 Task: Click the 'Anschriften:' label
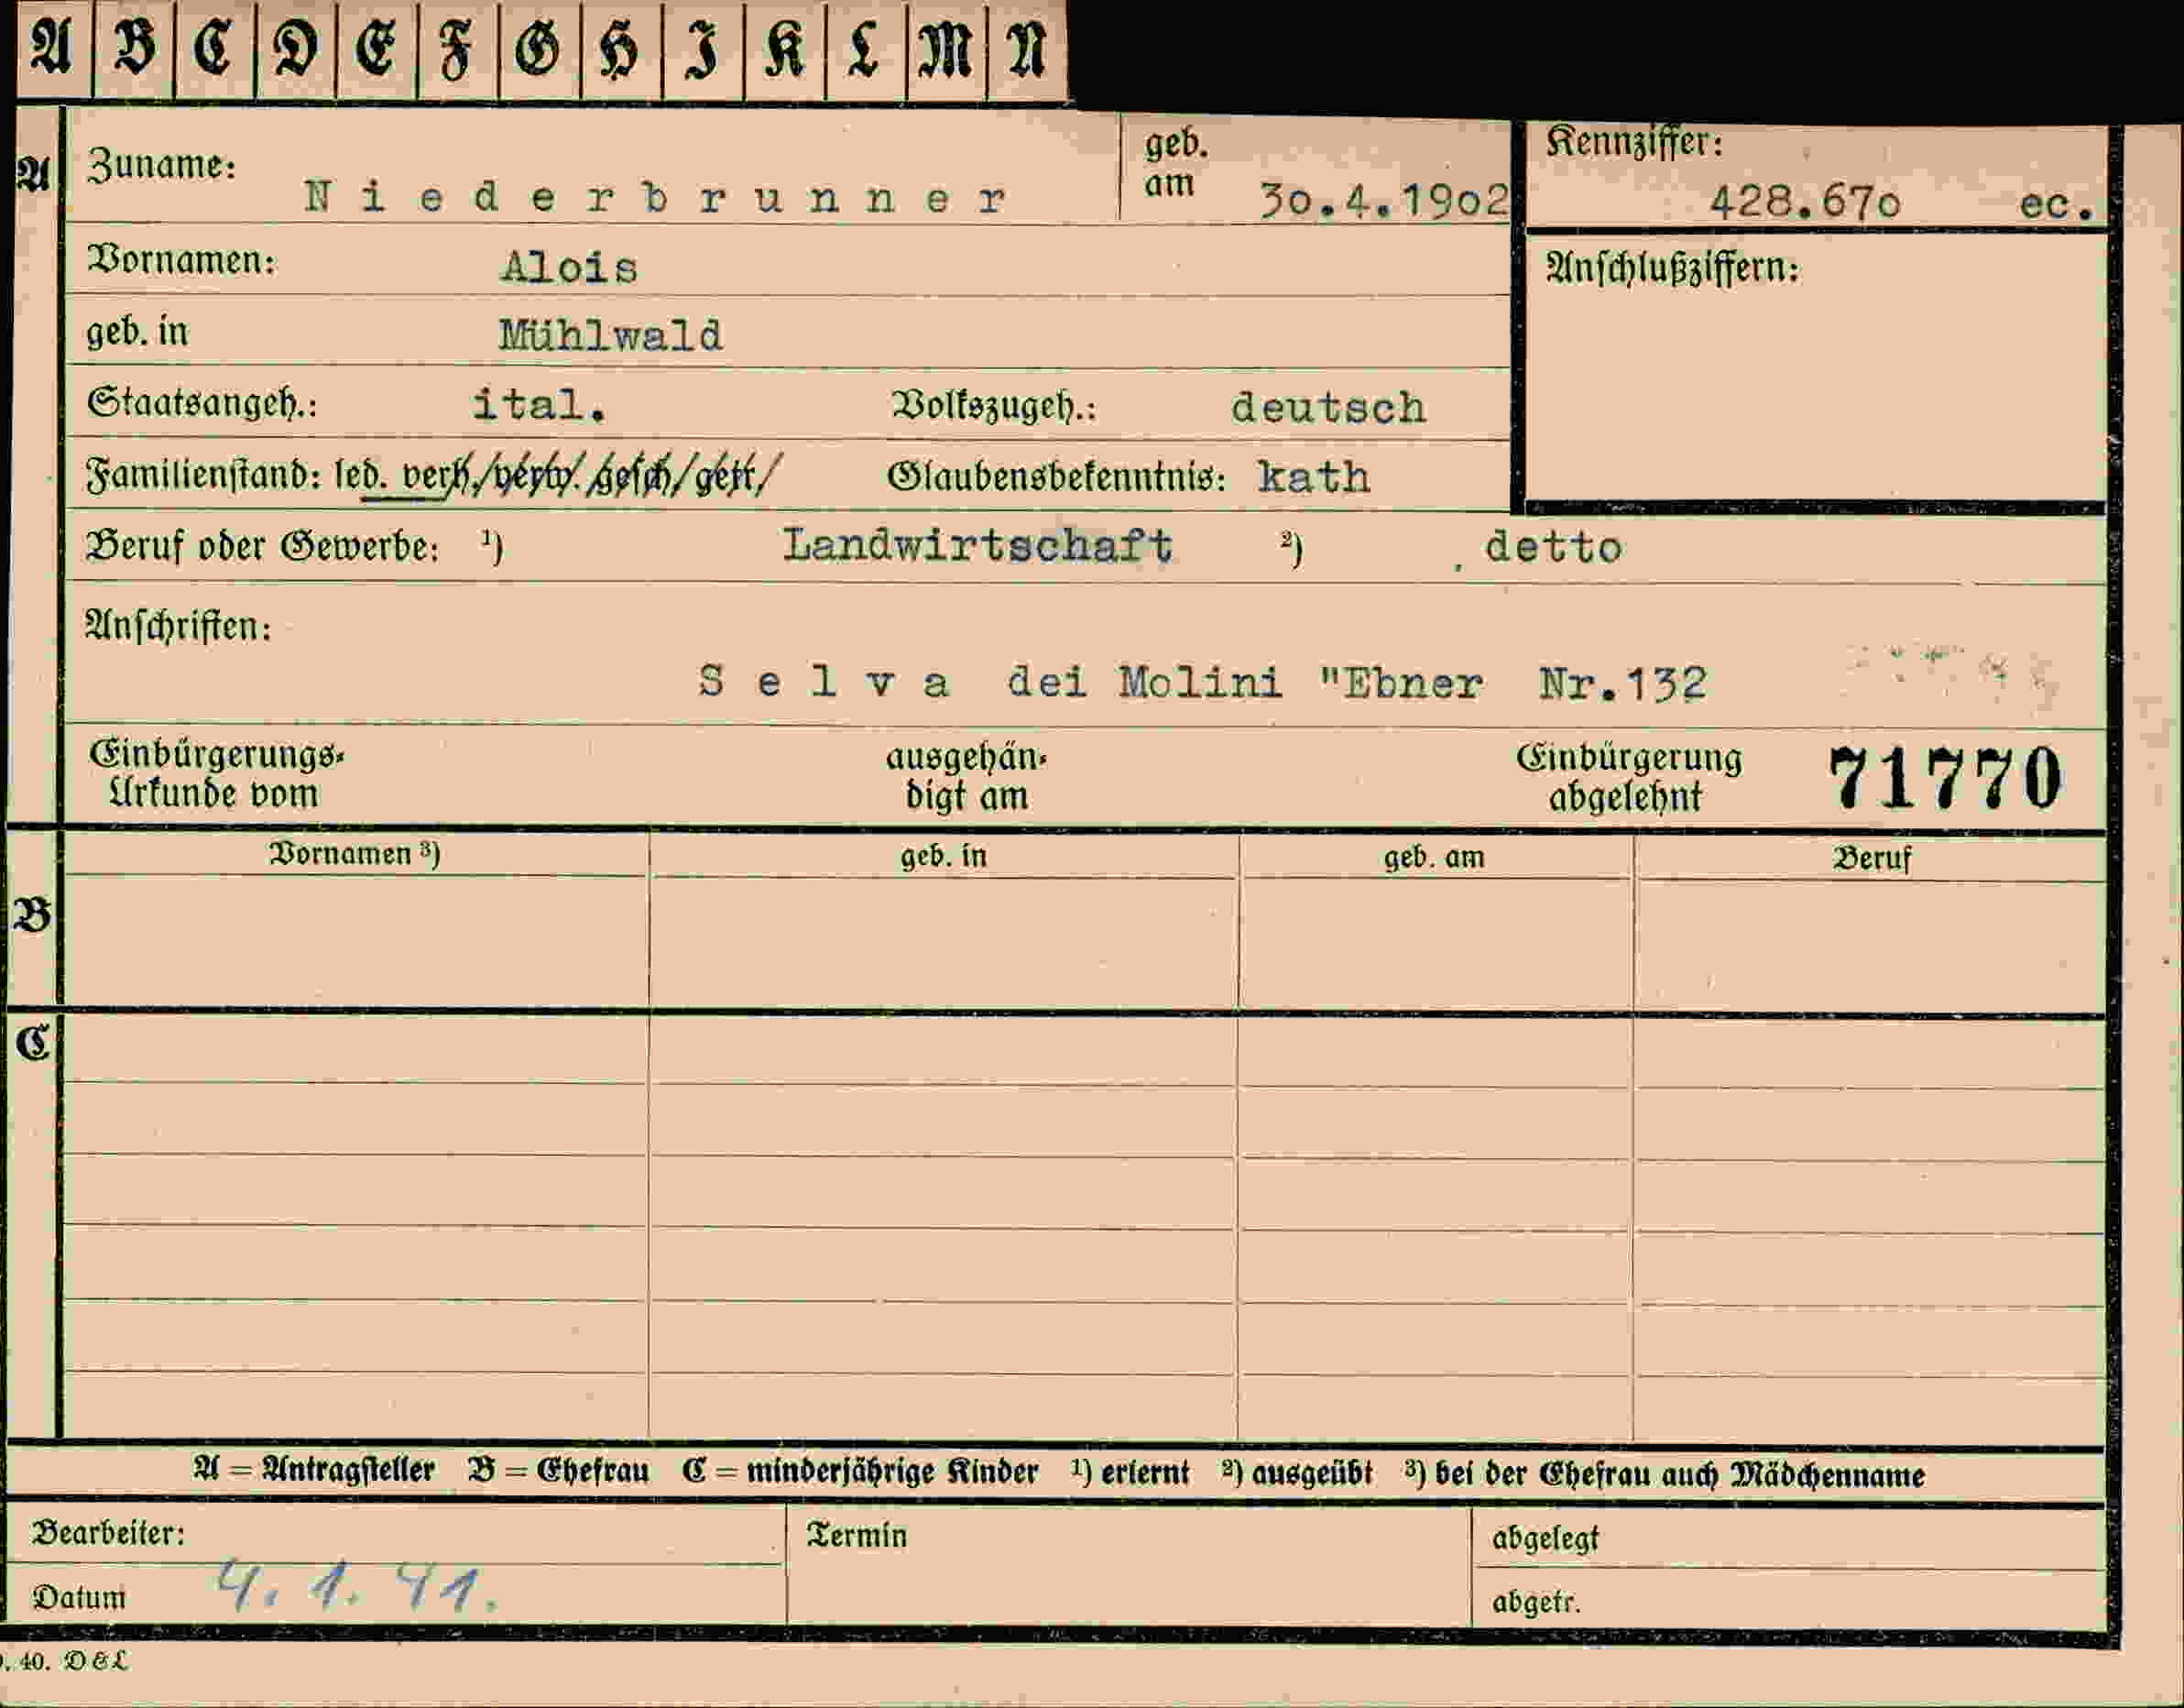[179, 627]
